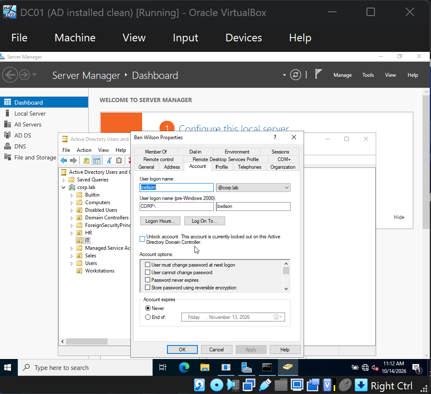Click the Cut scissors icon

[x=109, y=161]
